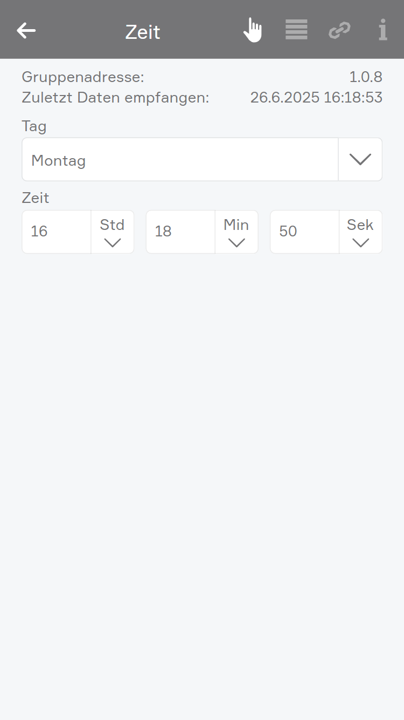The height and width of the screenshot is (720, 404).
Task: Click the chain link icon
Action: point(339,30)
